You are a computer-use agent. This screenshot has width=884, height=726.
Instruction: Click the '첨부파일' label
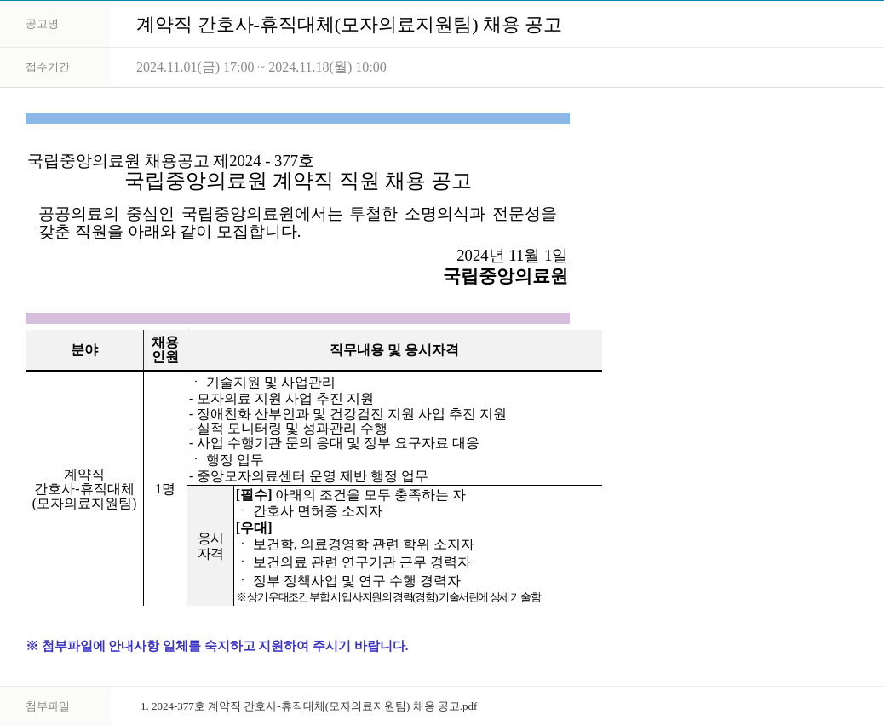(x=48, y=706)
